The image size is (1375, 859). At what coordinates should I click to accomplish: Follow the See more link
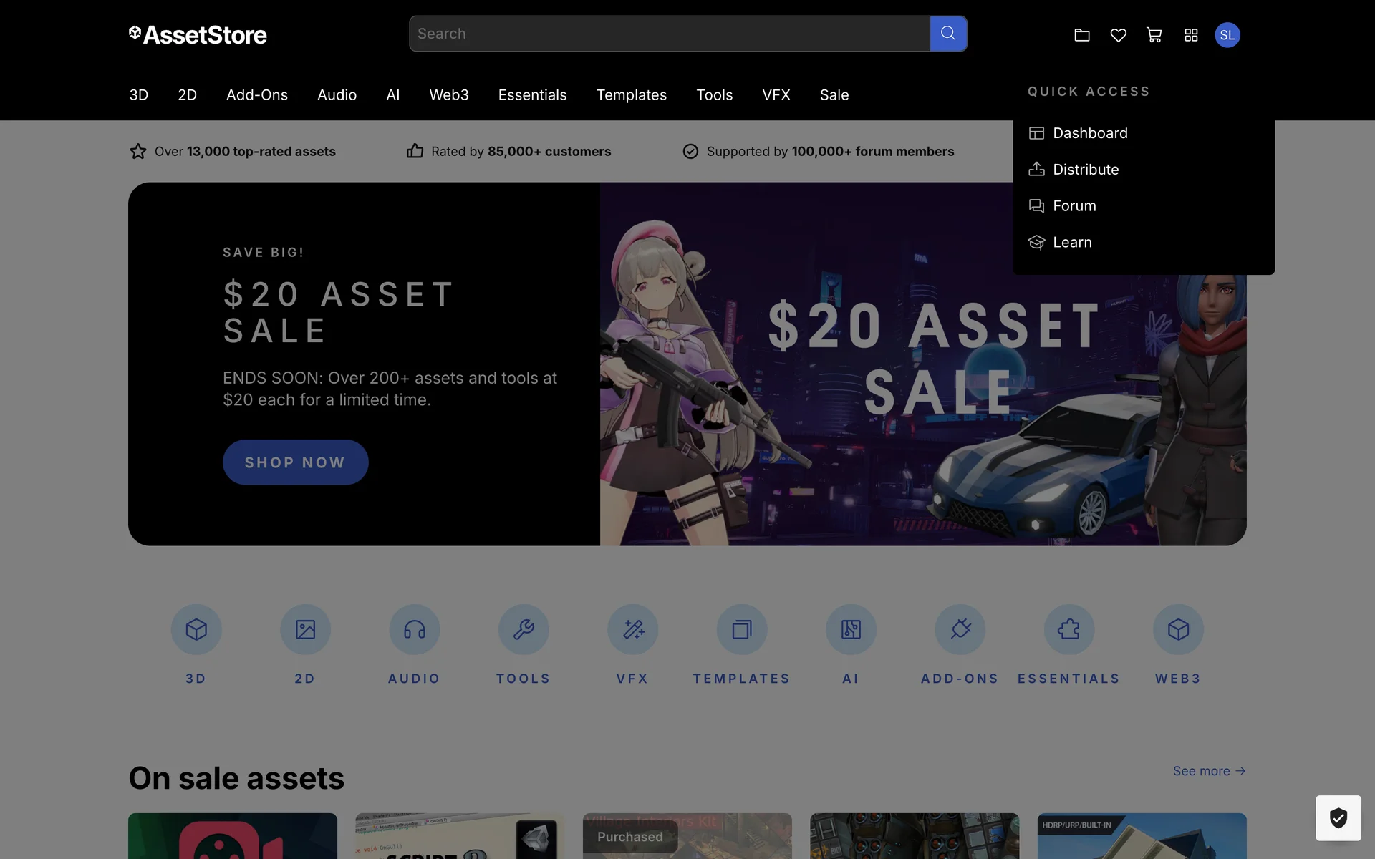click(x=1209, y=771)
